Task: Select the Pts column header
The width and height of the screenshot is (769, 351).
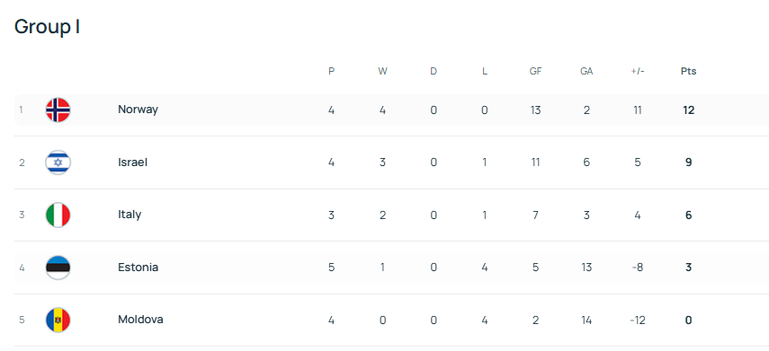Action: (689, 72)
